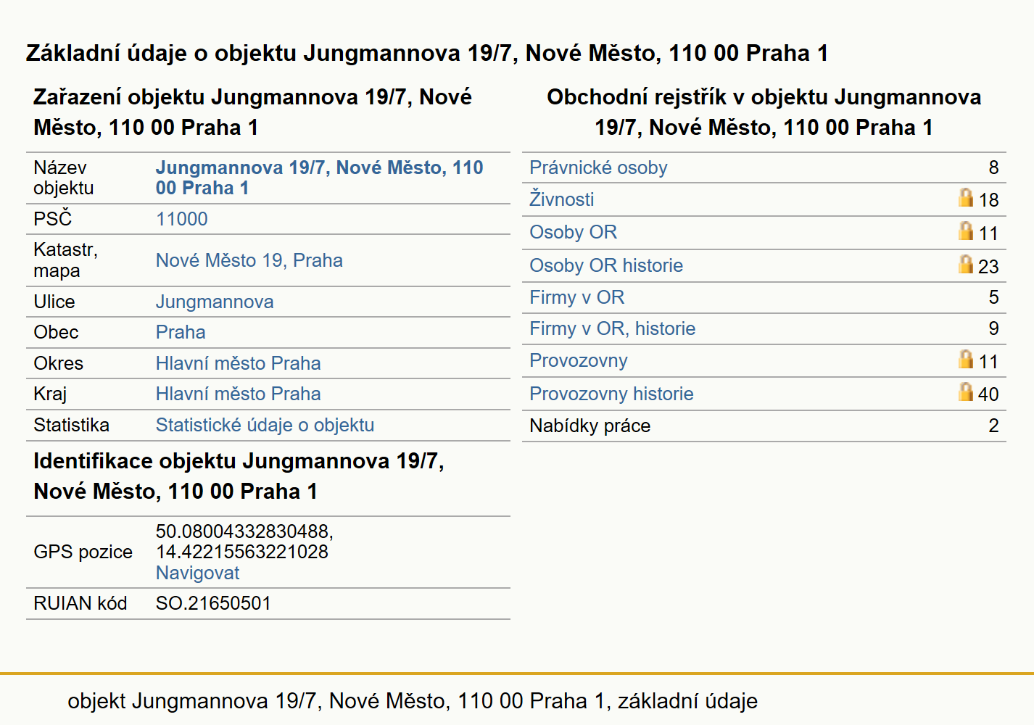This screenshot has height=725, width=1034.
Task: Open the Právnické osoby link
Action: 598,167
